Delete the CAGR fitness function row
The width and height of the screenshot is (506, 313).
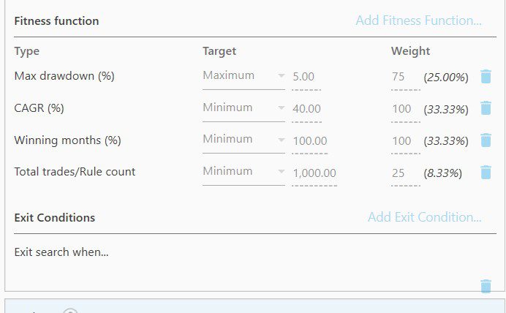tap(486, 108)
